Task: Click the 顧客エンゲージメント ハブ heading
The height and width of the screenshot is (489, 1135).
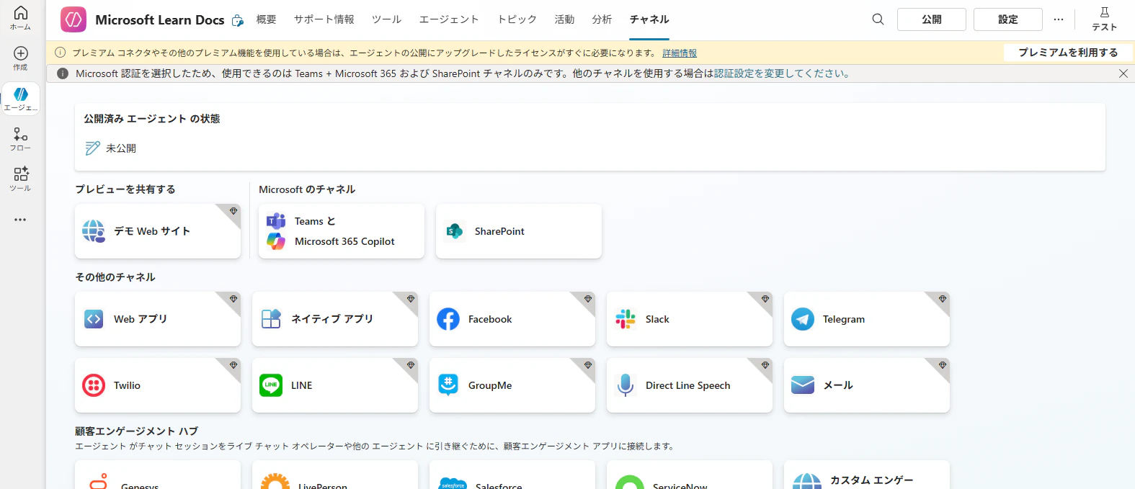Action: click(136, 431)
